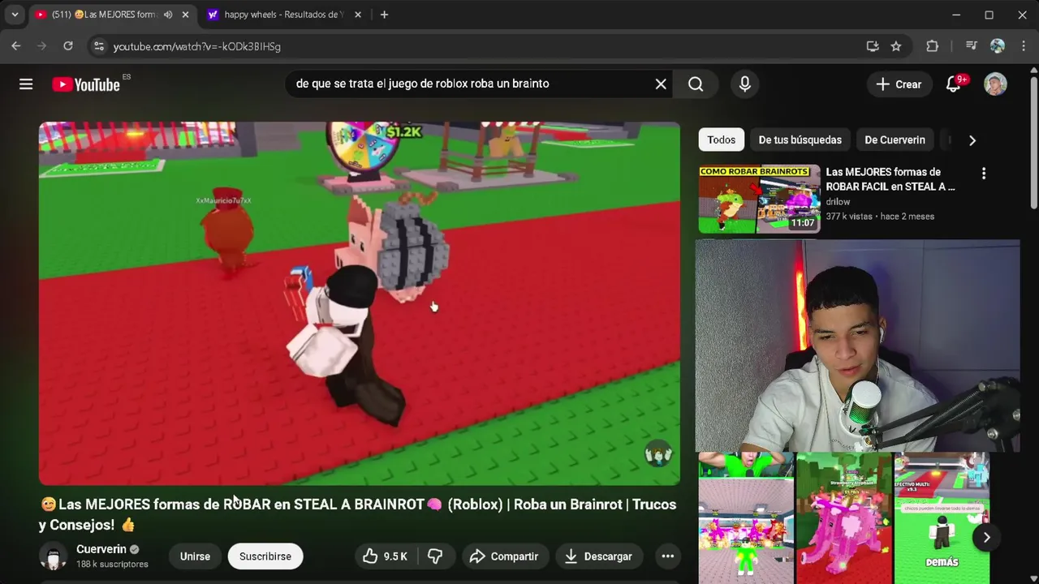Viewport: 1039px width, 584px height.
Task: Select the Todos filter chip
Action: [x=721, y=140]
